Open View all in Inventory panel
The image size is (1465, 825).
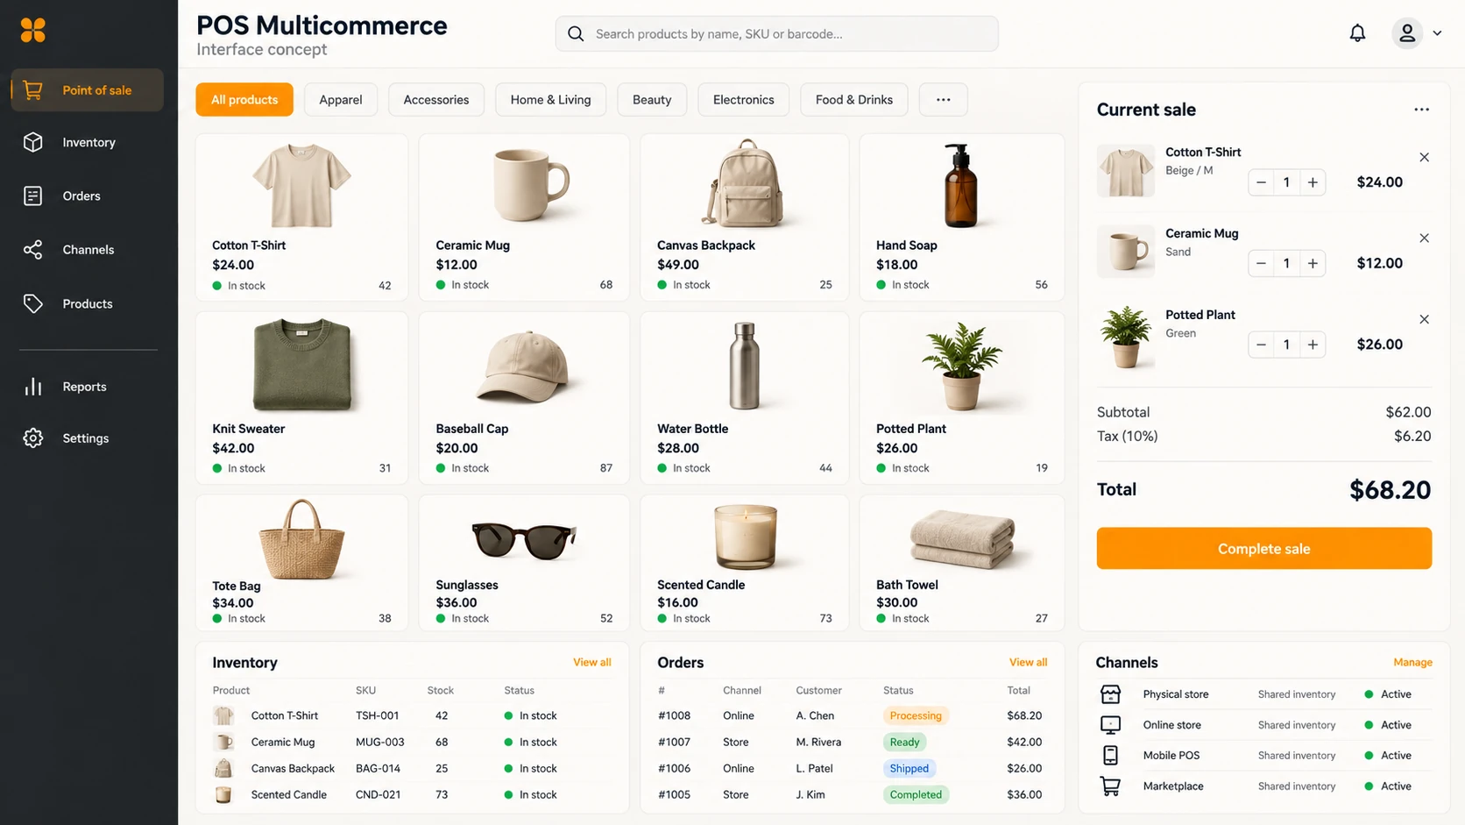pyautogui.click(x=592, y=663)
